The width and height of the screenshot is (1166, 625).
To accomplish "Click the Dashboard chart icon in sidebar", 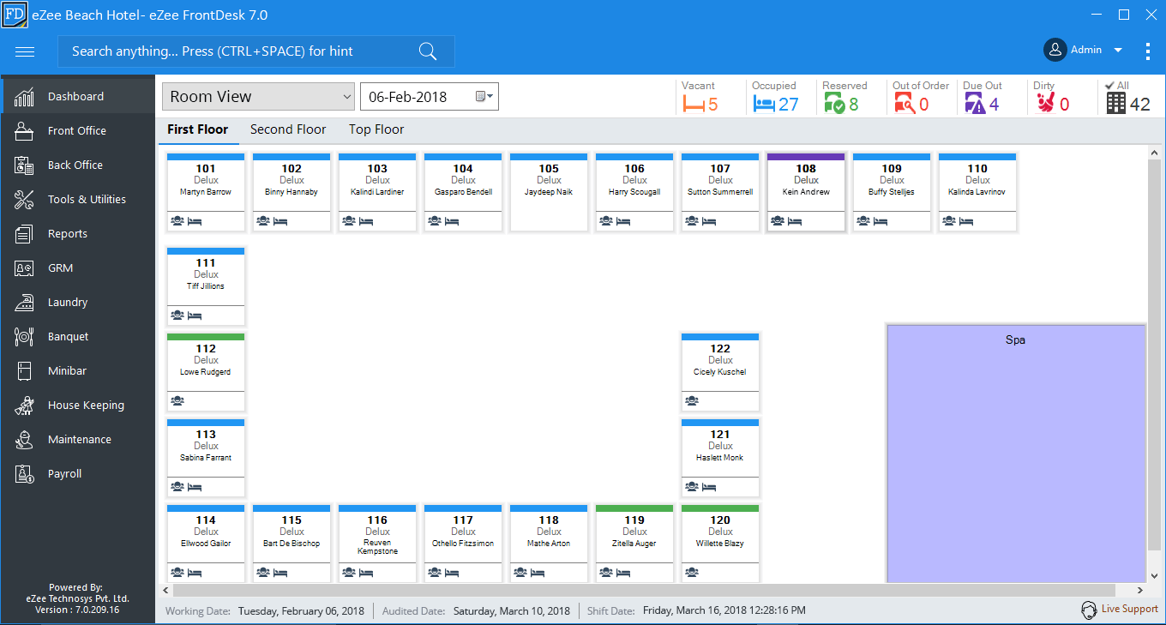I will coord(24,96).
